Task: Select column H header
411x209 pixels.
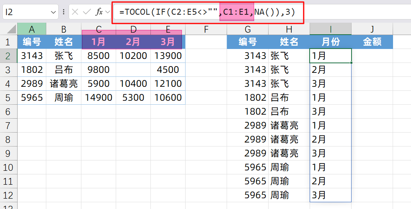Action: [x=289, y=29]
